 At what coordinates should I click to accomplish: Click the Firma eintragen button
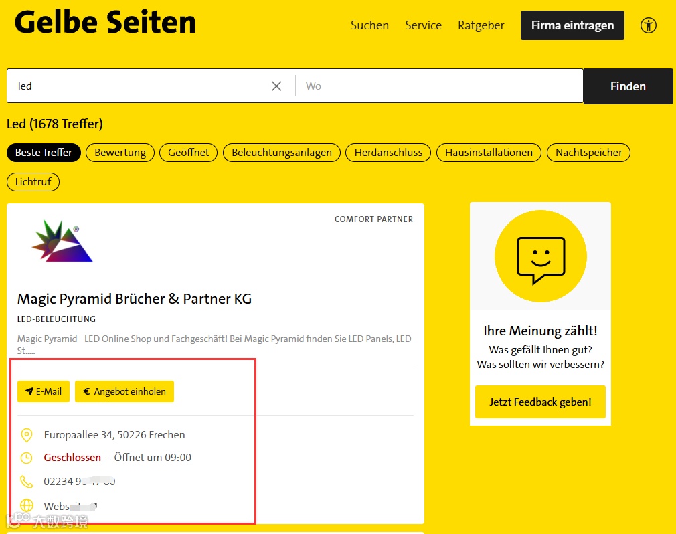pyautogui.click(x=572, y=25)
